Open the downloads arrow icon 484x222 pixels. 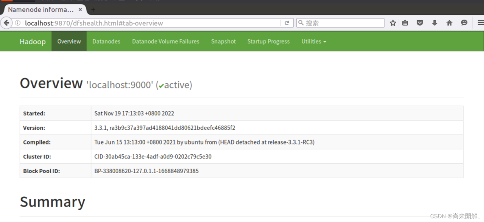434,23
